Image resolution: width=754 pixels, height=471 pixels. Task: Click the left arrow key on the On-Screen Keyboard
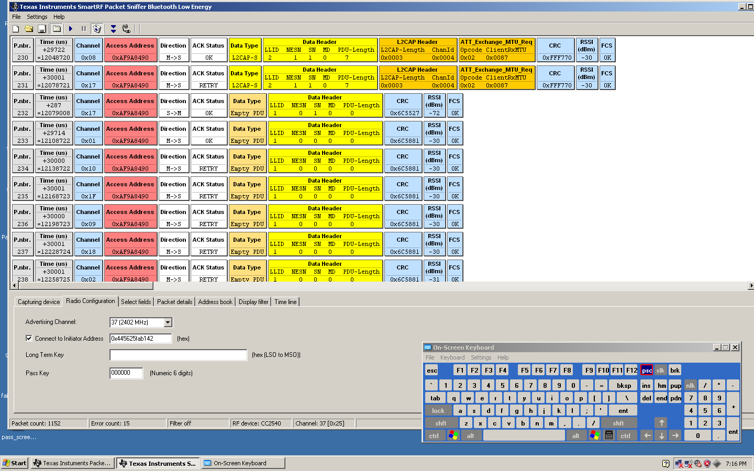(x=647, y=435)
